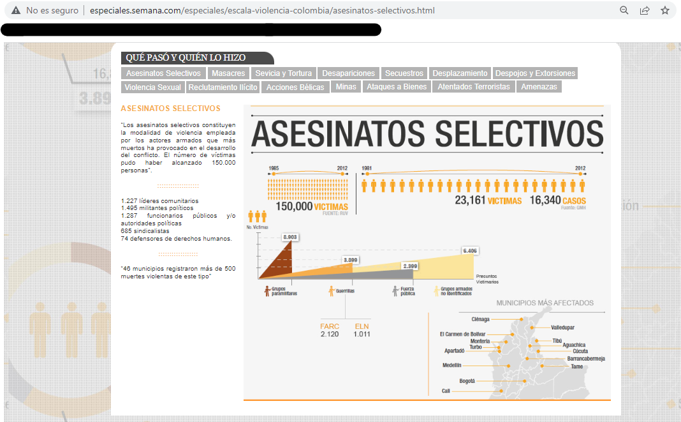Image resolution: width=681 pixels, height=422 pixels.
Task: Click the share page icon
Action: [x=645, y=10]
